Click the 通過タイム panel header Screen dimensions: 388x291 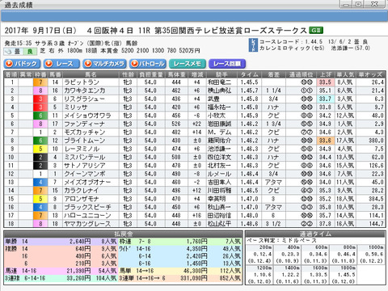tap(315, 234)
